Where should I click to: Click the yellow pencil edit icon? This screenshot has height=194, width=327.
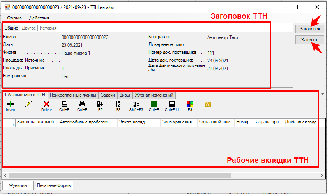point(28,104)
